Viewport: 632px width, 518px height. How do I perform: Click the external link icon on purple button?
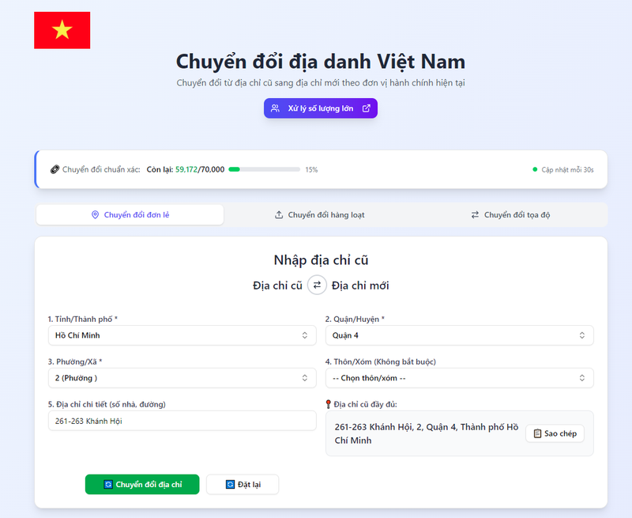tap(367, 108)
